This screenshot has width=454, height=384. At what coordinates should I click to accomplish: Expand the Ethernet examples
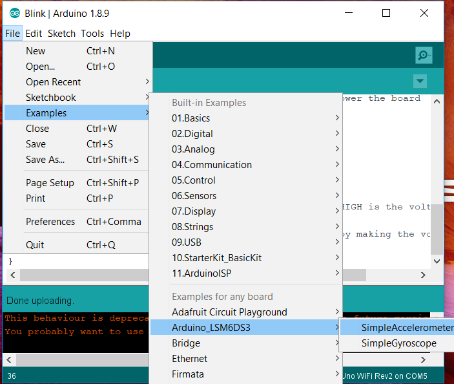(246, 359)
